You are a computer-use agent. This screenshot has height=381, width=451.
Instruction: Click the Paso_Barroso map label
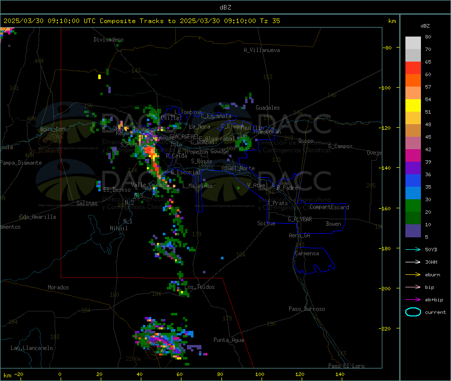click(x=307, y=309)
